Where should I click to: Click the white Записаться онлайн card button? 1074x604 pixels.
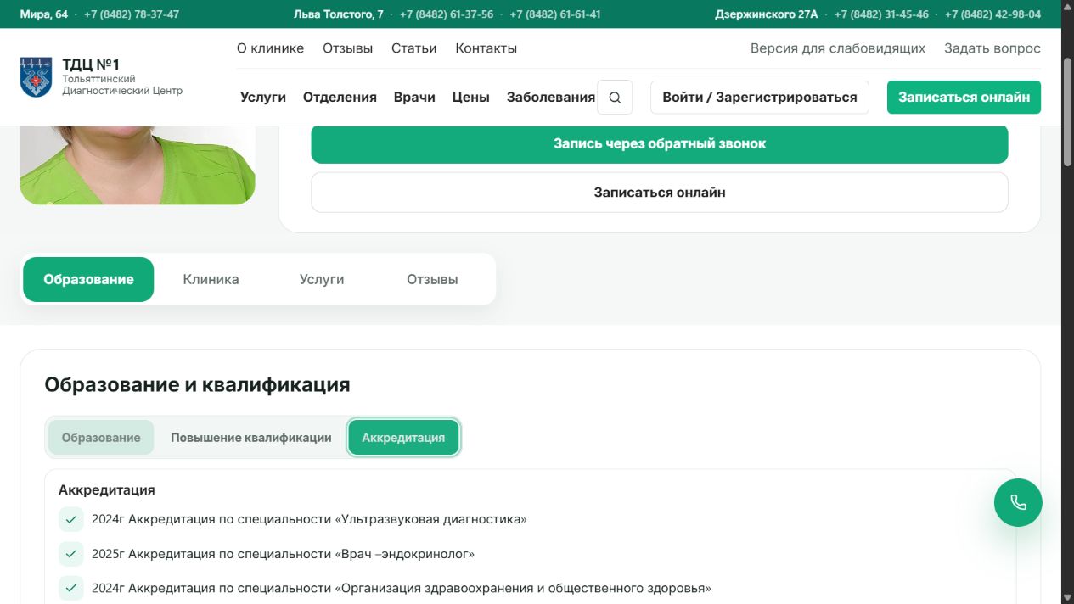pos(660,193)
